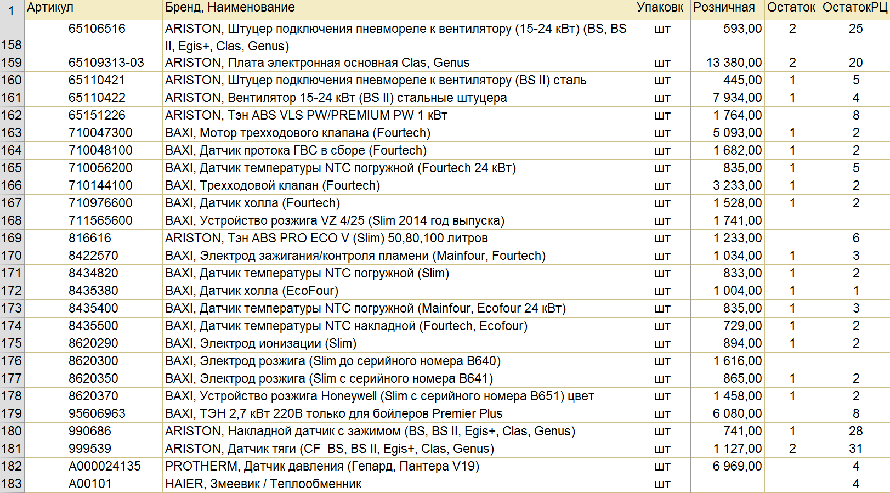Click article cell 65110422

pos(93,98)
